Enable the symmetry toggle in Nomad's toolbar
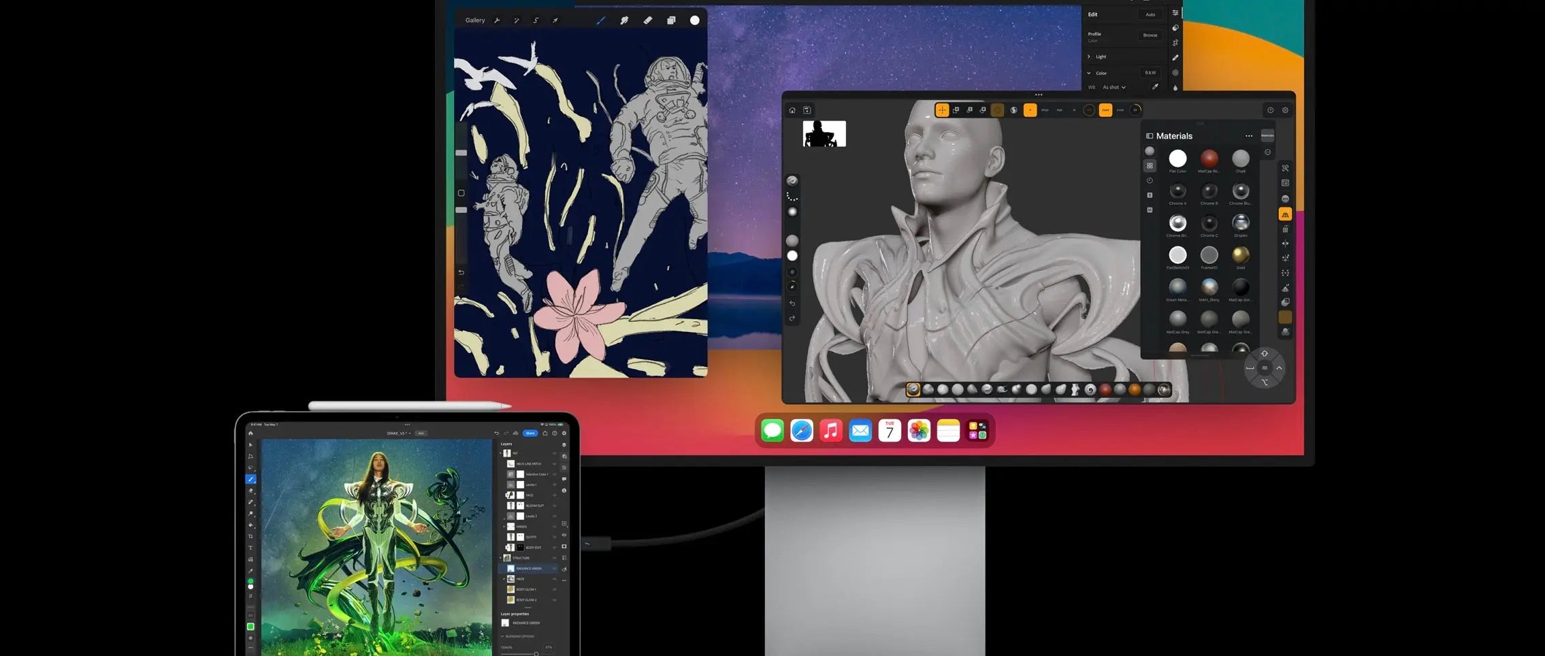The height and width of the screenshot is (656, 1545). [1013, 110]
